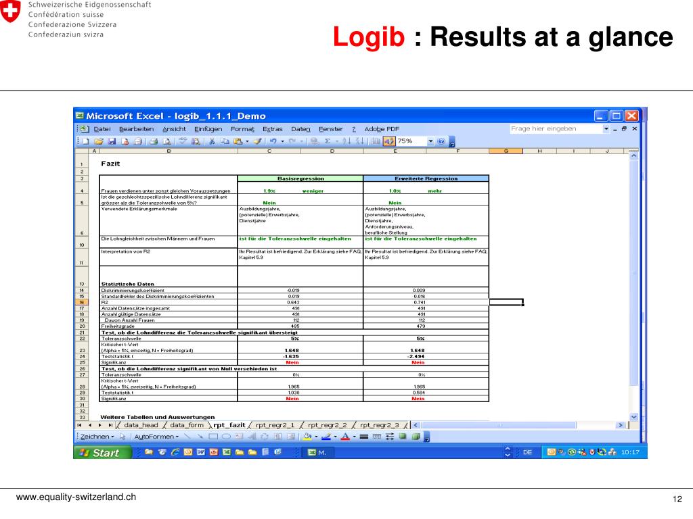The height and width of the screenshot is (519, 693).
Task: Click the vertical scrollbar down arrow
Action: pyautogui.click(x=633, y=417)
